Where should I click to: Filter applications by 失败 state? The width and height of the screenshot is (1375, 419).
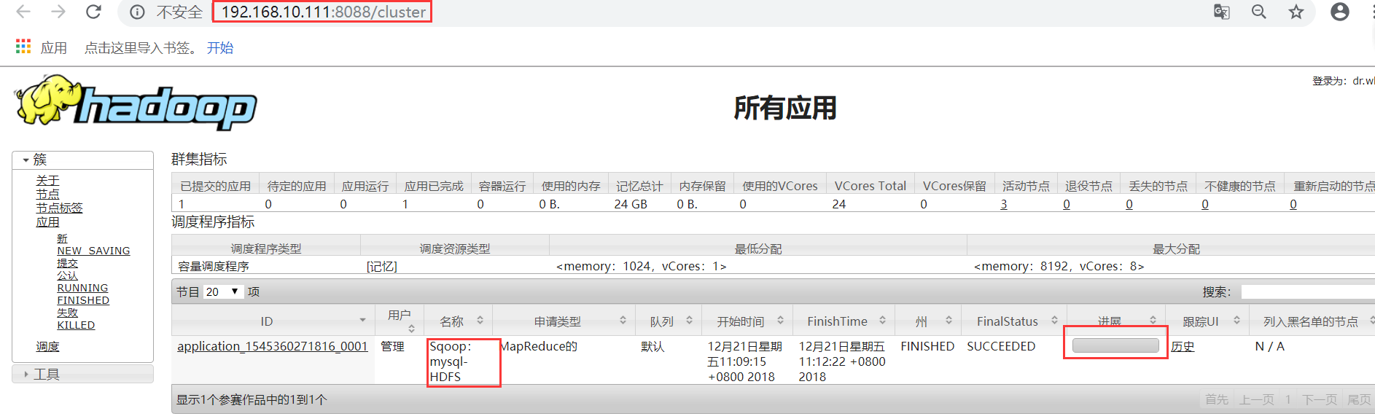tap(67, 313)
